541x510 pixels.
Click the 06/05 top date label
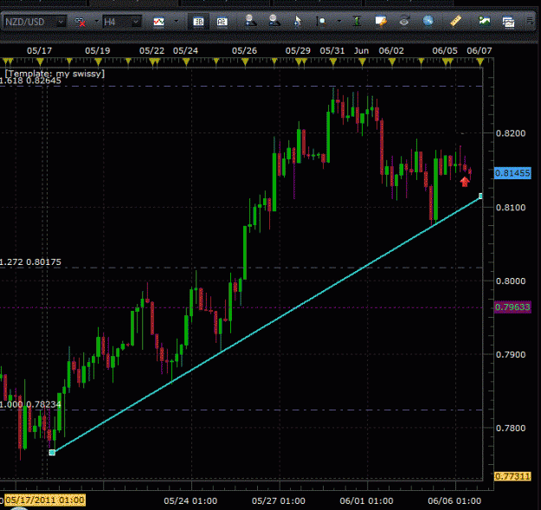pos(445,51)
